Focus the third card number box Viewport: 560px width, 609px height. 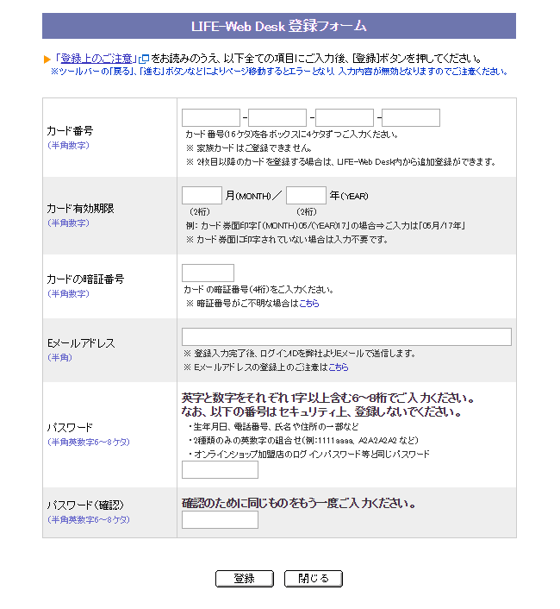point(345,117)
